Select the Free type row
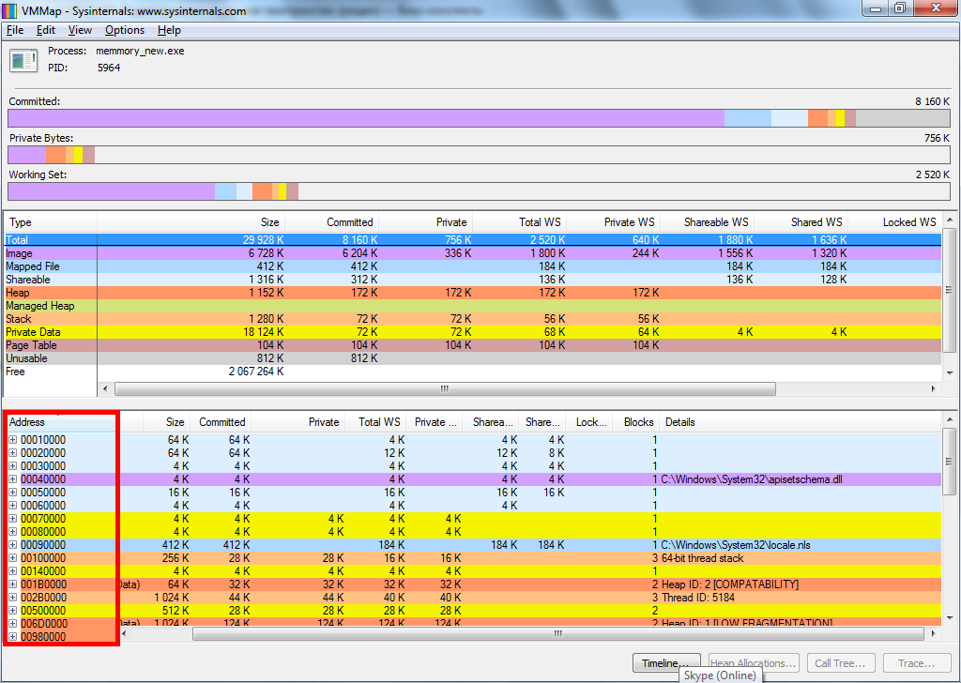 click(x=473, y=372)
